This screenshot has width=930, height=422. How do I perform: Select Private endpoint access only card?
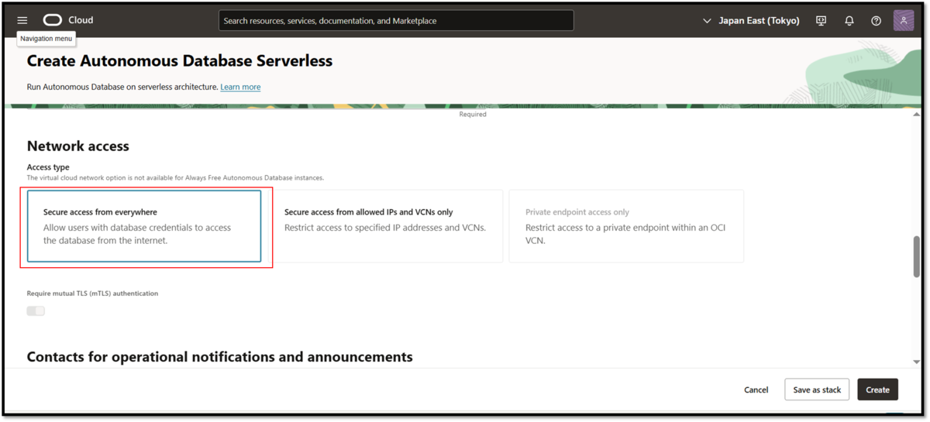tap(626, 226)
